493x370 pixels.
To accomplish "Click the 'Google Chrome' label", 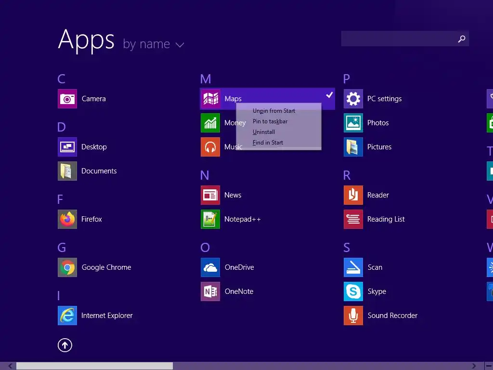I will coord(106,267).
